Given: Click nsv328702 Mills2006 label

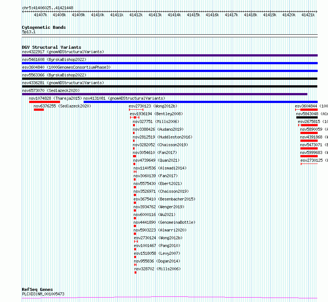Looking at the screenshot, I should (157, 269).
